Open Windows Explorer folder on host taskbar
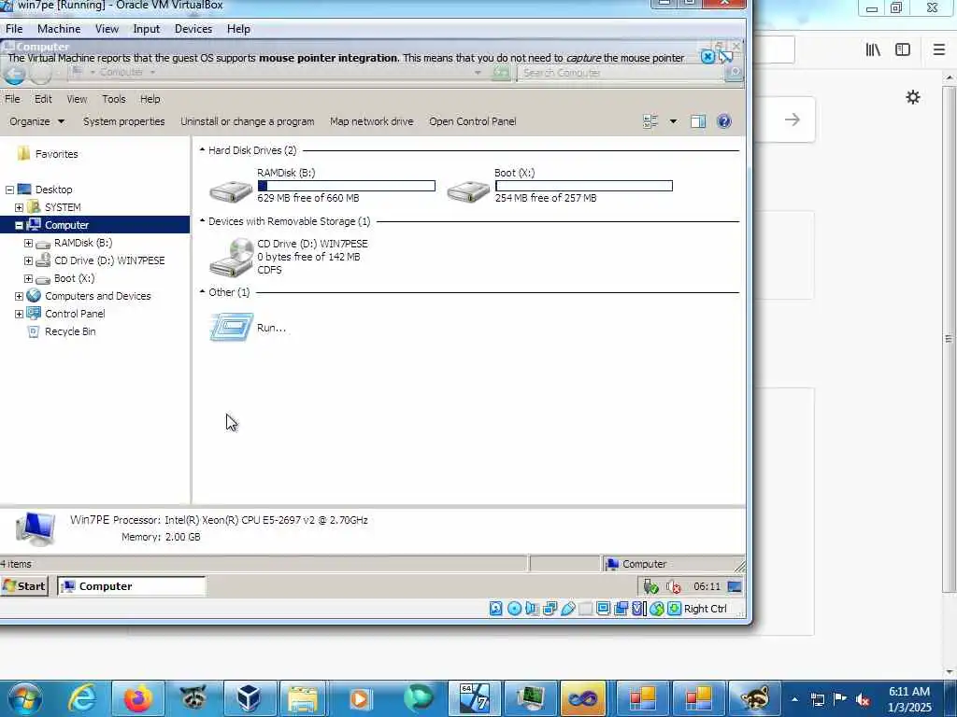This screenshot has width=957, height=717. pyautogui.click(x=304, y=698)
